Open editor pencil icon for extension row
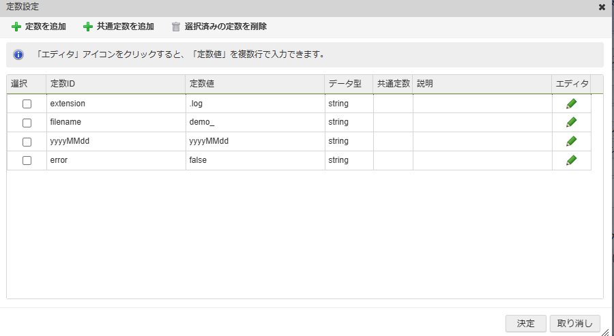 571,104
